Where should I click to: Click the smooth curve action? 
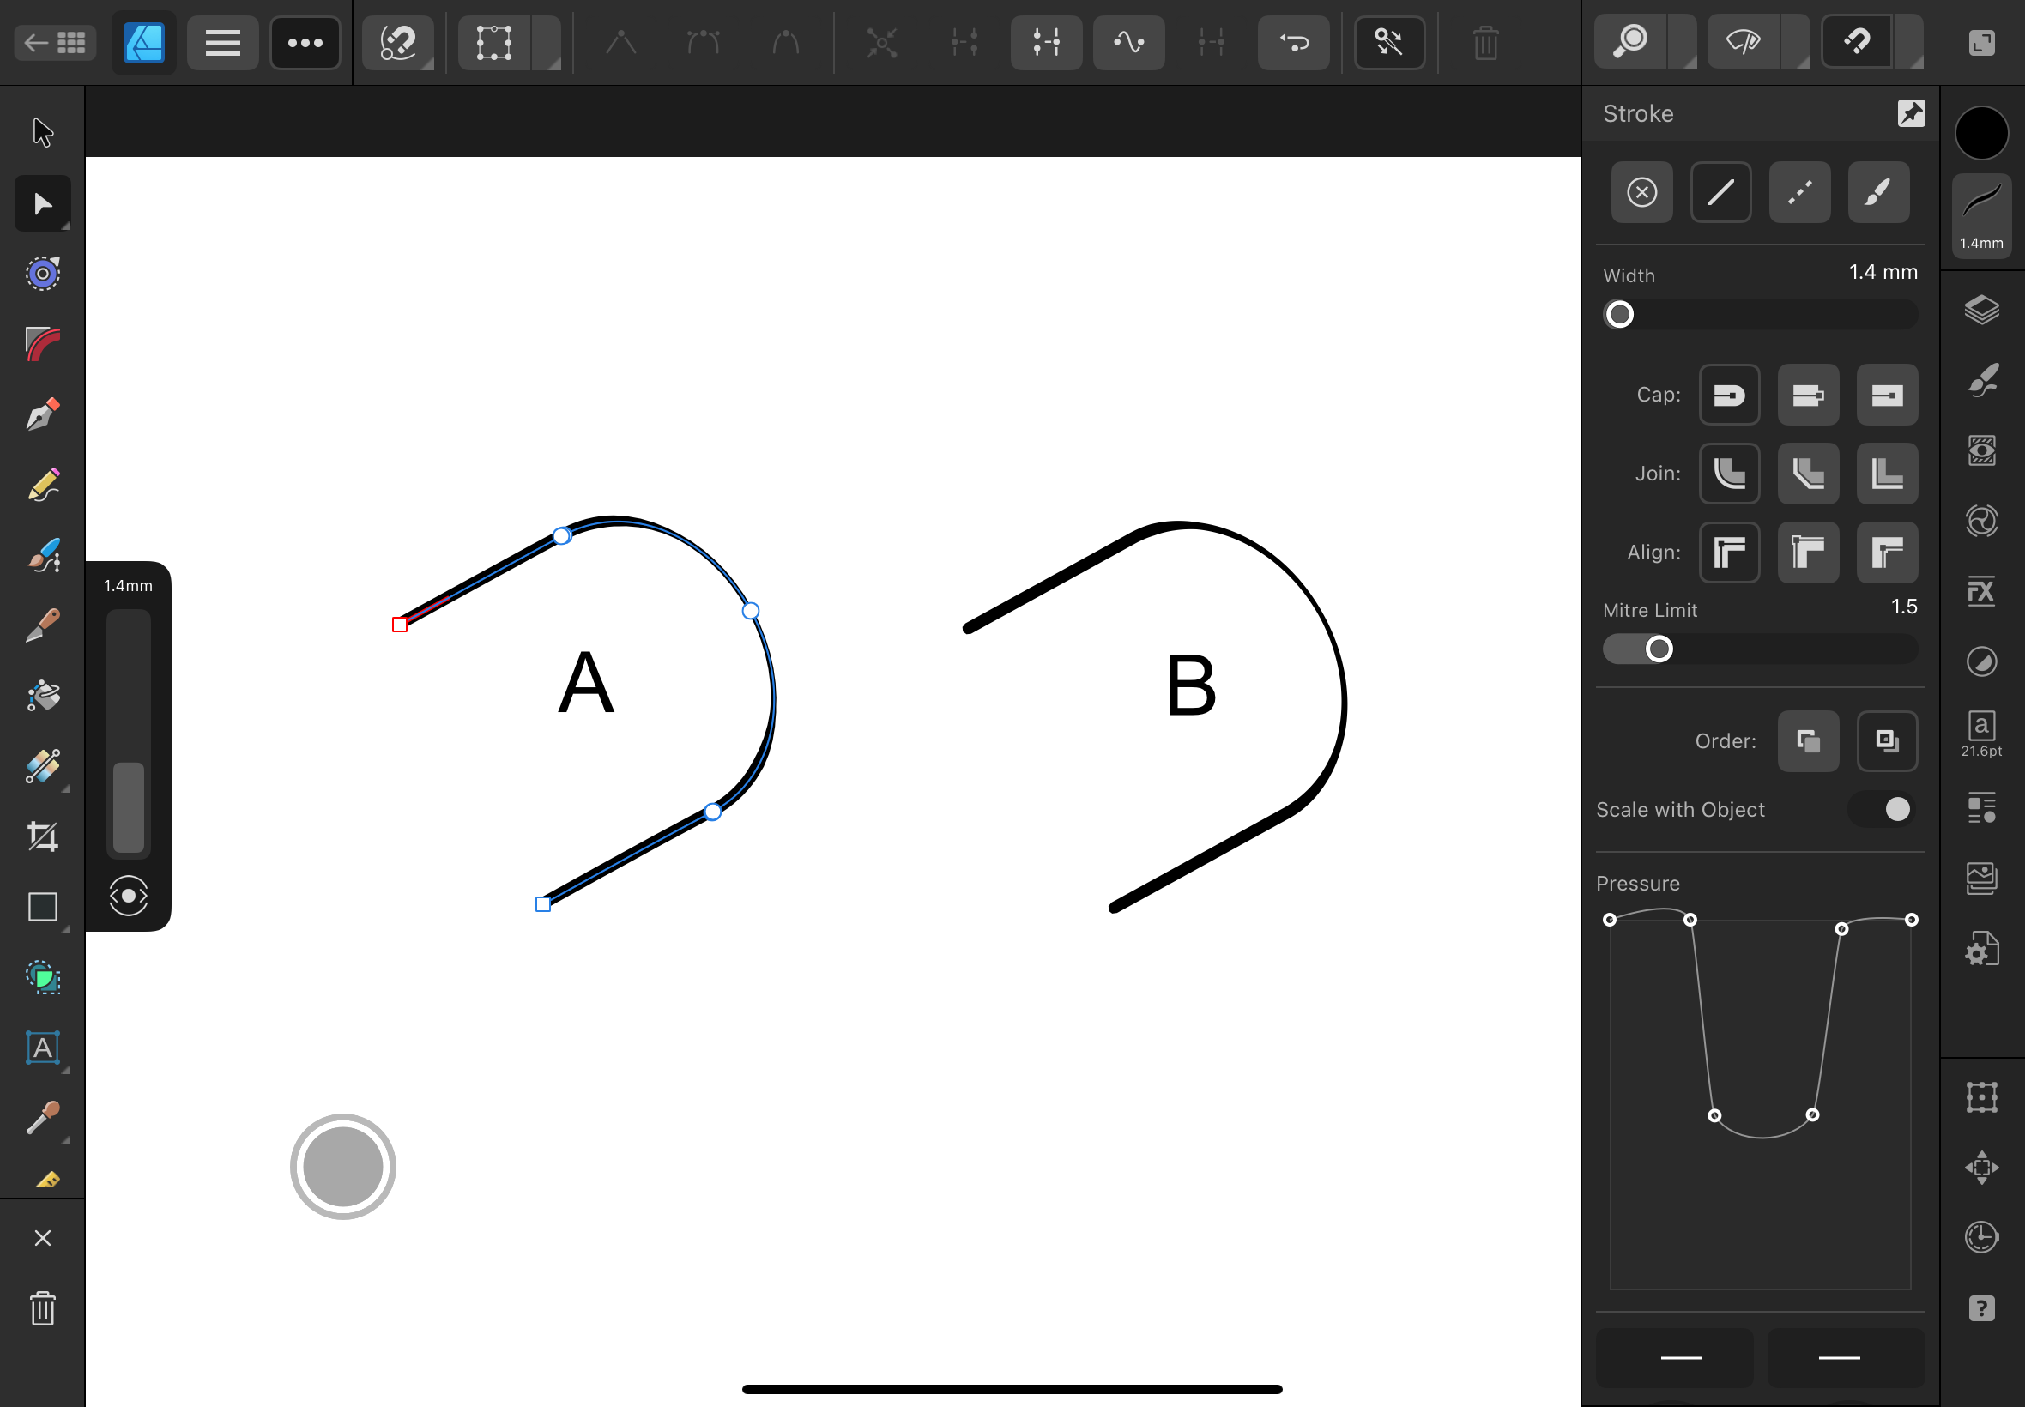(x=1128, y=42)
